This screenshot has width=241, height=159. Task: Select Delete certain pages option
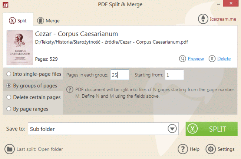pyautogui.click(x=33, y=97)
